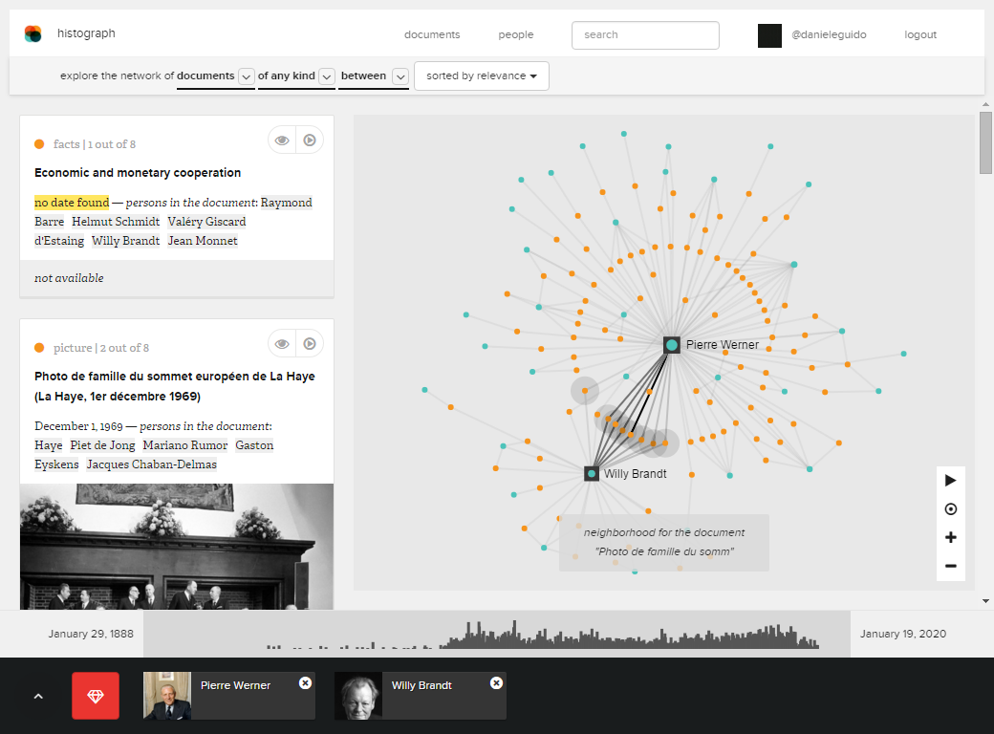
Task: Open Willy Brandt portrait thumbnail
Action: 358,696
